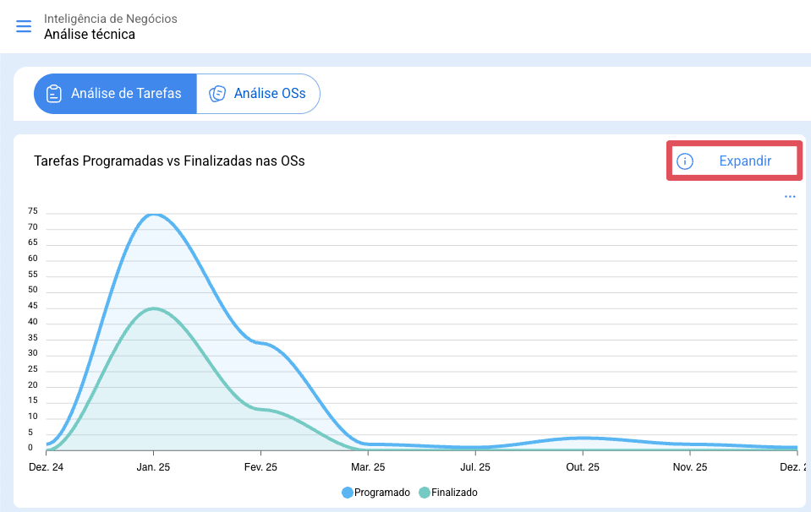
Task: Click the Out. 25 x-axis label
Action: 583,467
